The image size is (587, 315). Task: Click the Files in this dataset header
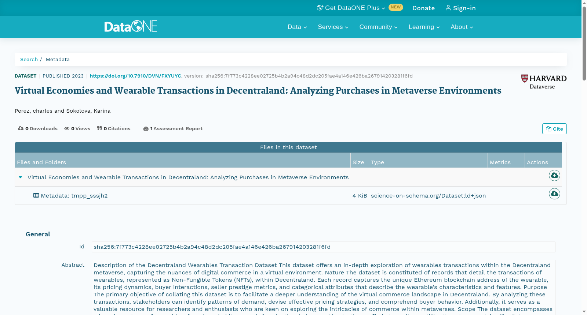288,147
